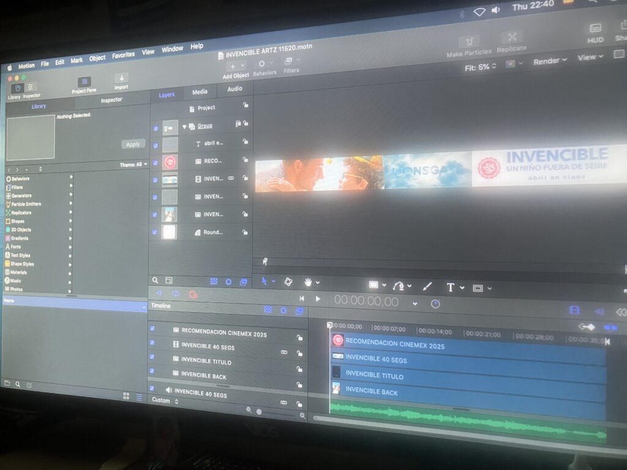
Task: Select the arrow Select/Transform tool
Action: (x=265, y=281)
